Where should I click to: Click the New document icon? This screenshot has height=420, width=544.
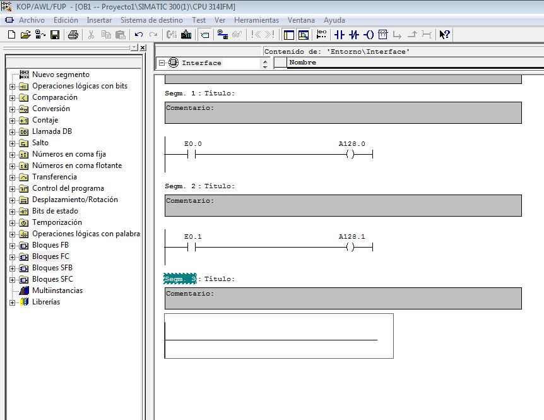tap(11, 35)
